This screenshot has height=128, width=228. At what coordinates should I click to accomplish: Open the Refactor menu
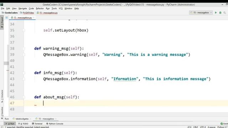pyautogui.click(x=40, y=9)
